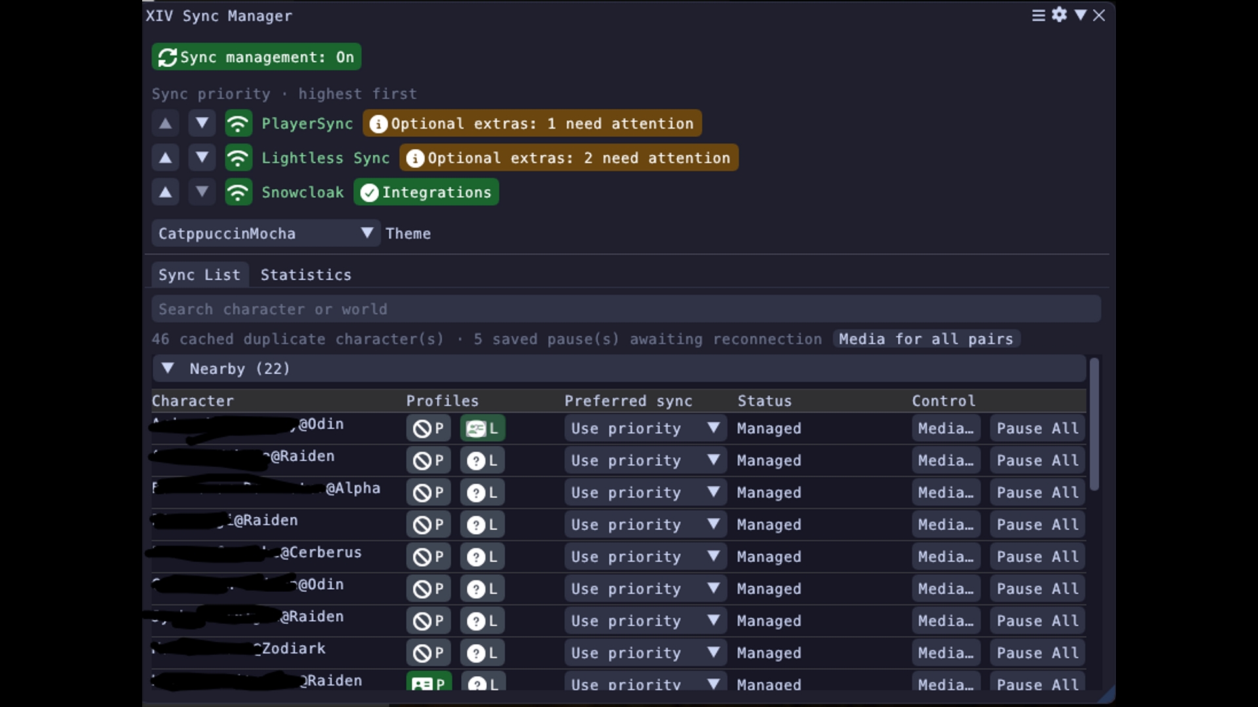
Task: Toggle Lightless Sync connection wifi icon
Action: click(238, 158)
